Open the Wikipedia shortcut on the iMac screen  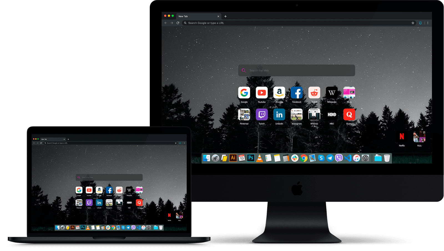(332, 93)
